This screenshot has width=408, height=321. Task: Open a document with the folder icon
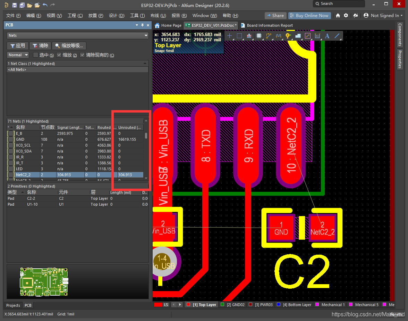point(30,5)
